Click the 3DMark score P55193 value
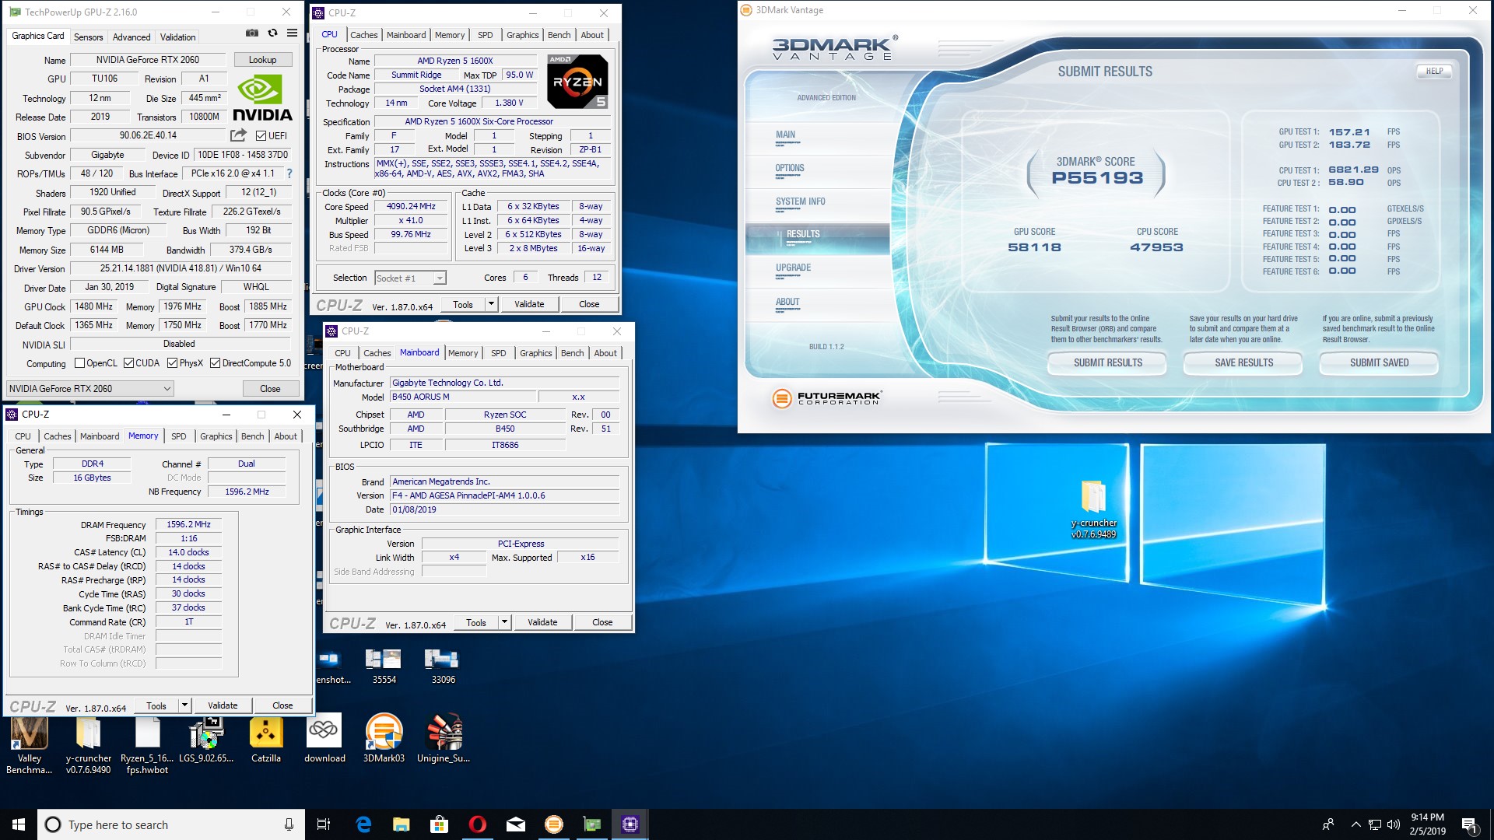 1097,177
